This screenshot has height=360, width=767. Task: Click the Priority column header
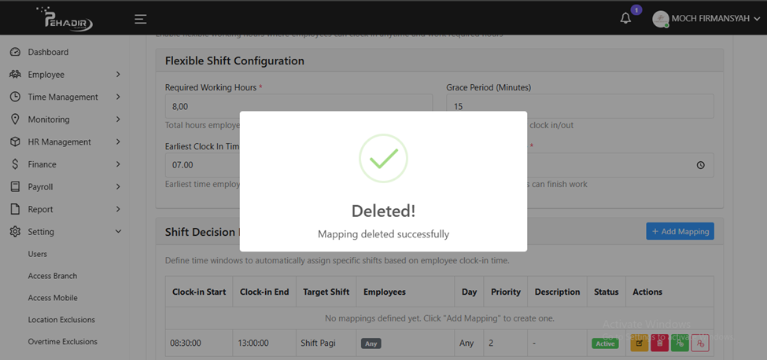pos(506,292)
